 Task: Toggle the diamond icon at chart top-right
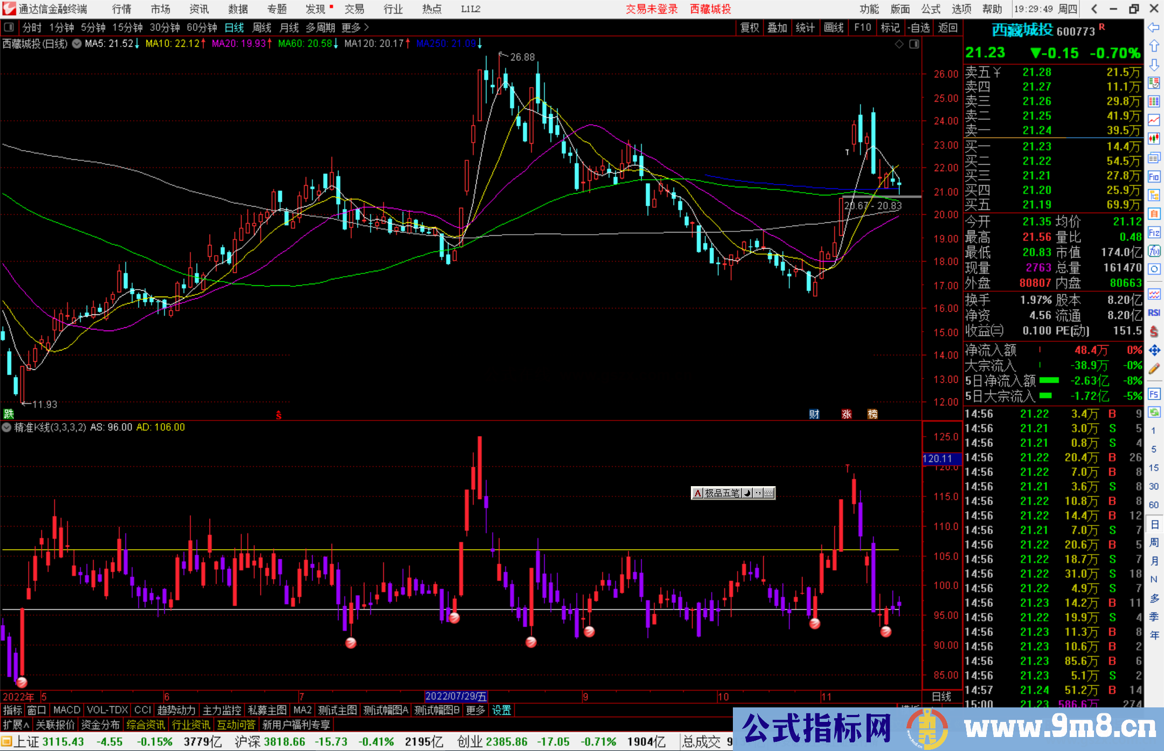coord(899,44)
